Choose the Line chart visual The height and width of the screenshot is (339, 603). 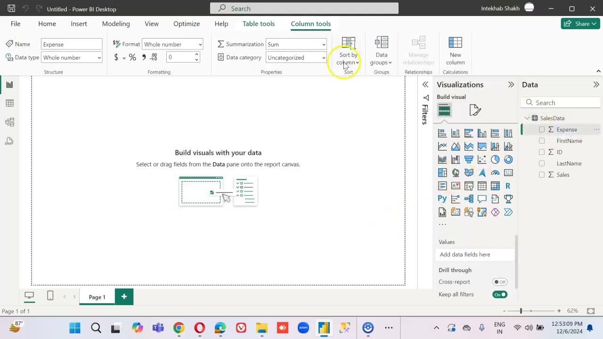point(442,146)
